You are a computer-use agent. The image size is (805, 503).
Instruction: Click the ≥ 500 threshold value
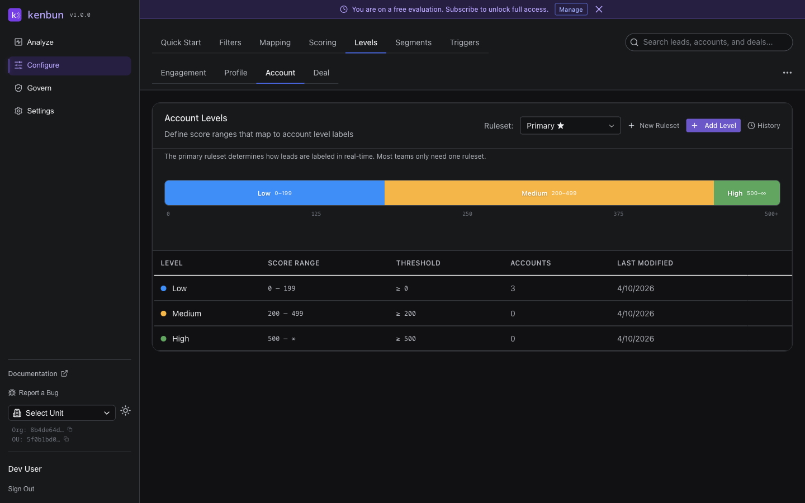[x=406, y=339]
